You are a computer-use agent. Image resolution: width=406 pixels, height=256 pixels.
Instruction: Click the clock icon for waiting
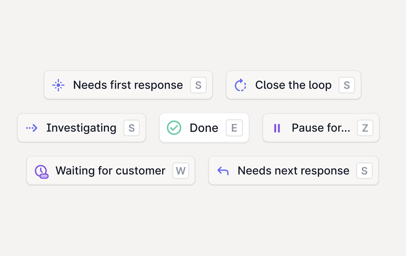pos(41,171)
